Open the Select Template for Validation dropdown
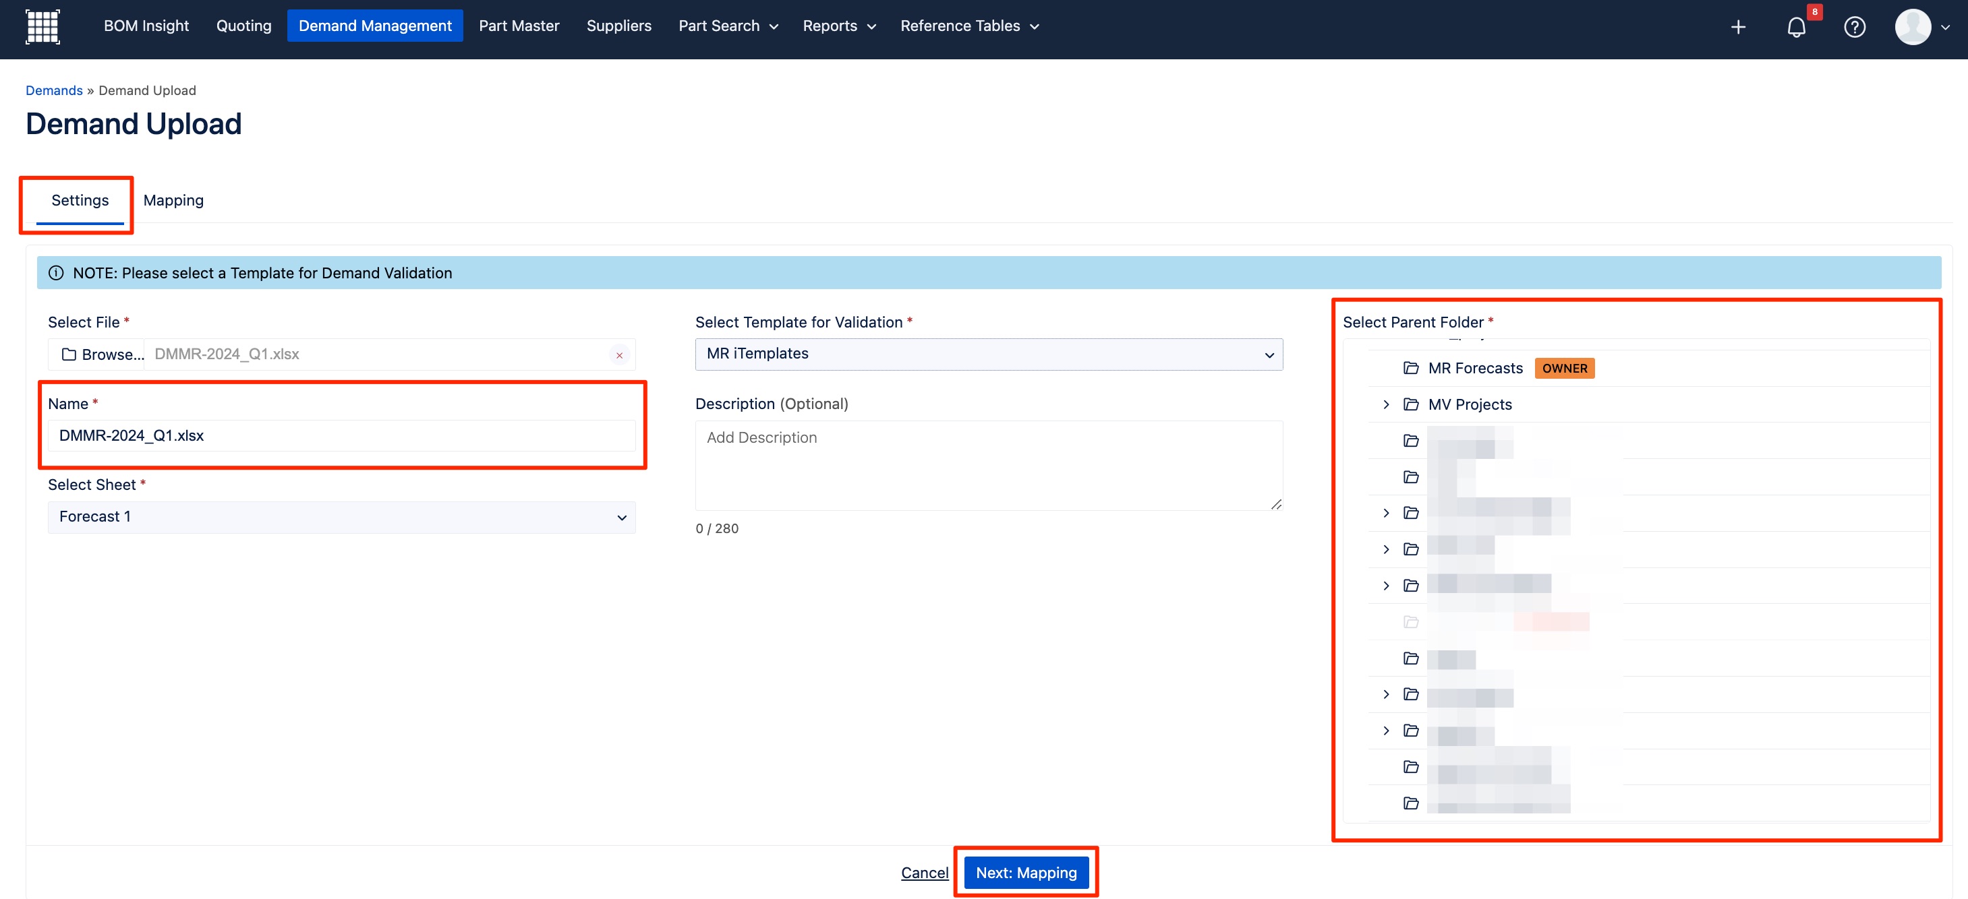This screenshot has height=899, width=1968. [989, 354]
